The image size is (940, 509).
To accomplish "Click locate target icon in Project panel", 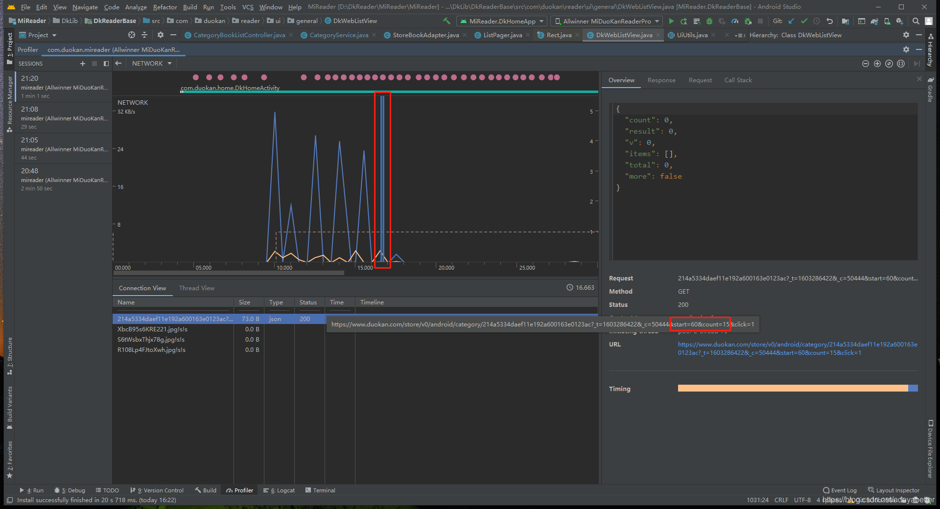I will pyautogui.click(x=131, y=35).
